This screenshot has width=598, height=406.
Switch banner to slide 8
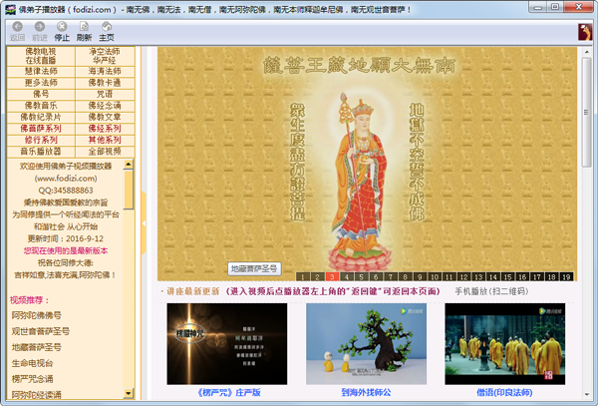click(406, 276)
